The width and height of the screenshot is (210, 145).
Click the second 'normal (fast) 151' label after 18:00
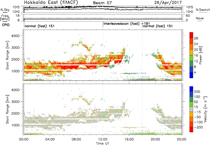point(158,26)
